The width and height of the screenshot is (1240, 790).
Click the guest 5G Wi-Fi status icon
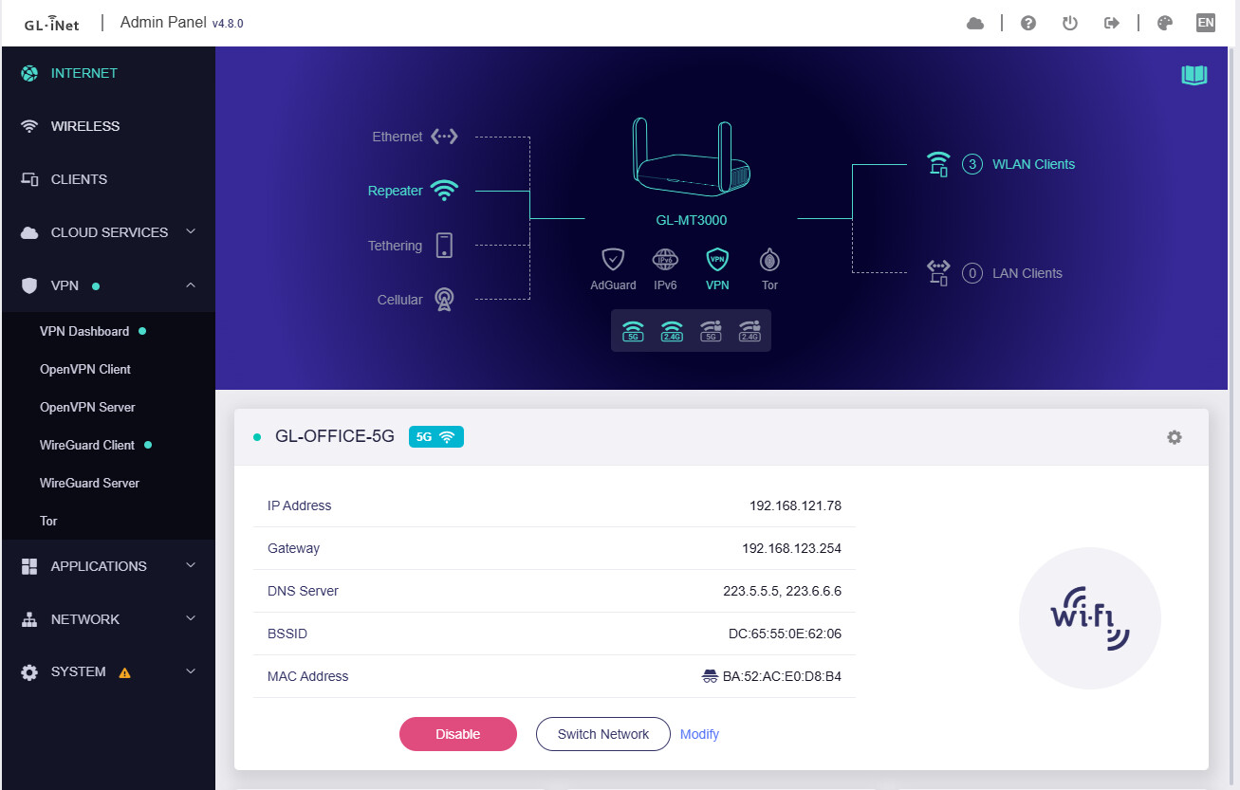pyautogui.click(x=711, y=331)
